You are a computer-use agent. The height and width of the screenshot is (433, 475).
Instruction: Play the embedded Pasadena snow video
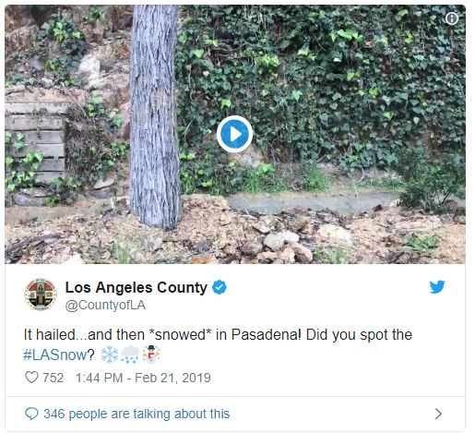pyautogui.click(x=234, y=134)
